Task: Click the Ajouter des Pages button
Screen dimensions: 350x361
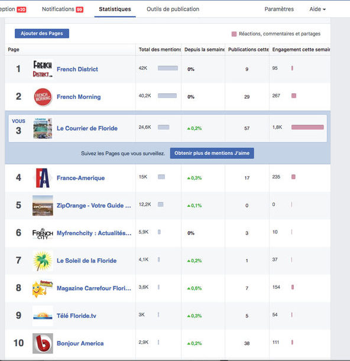Action: click(x=42, y=34)
